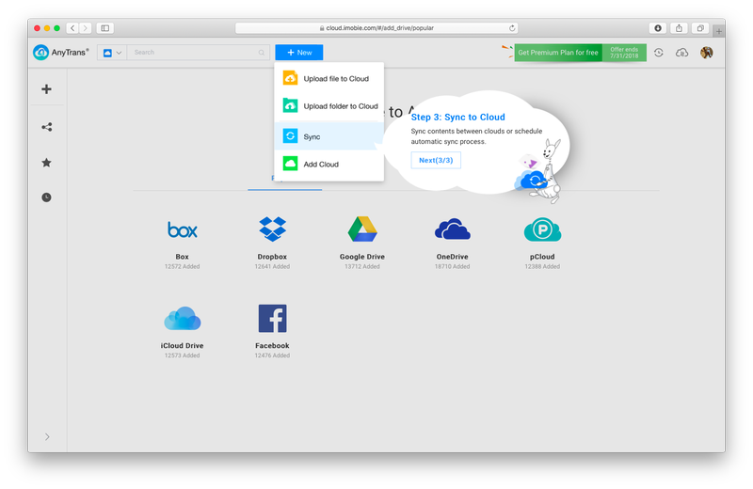
Task: Click the iCloud Drive label text
Action: [182, 345]
